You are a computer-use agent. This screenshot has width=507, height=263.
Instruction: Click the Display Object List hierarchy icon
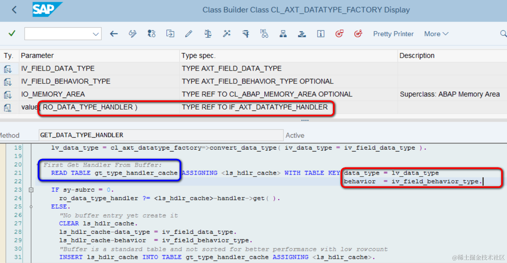[283, 34]
